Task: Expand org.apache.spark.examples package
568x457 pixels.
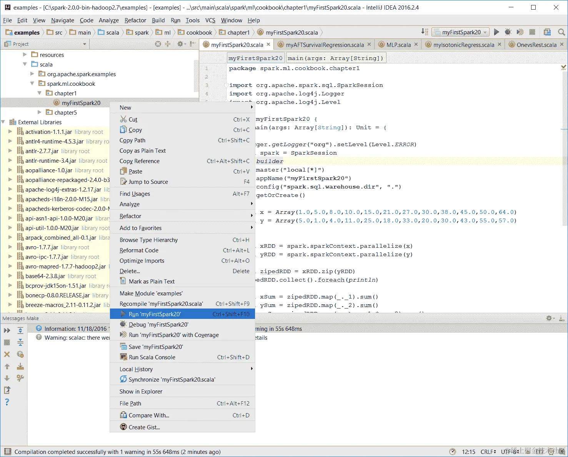Action: click(x=32, y=74)
